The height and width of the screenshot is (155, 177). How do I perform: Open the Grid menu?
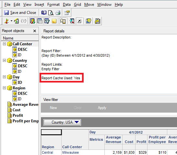(77, 5)
